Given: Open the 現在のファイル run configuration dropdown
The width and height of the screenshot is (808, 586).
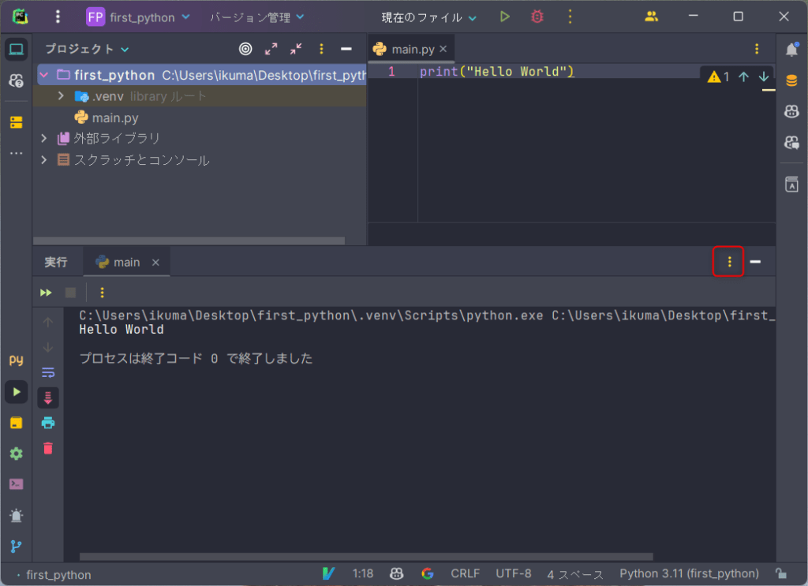Looking at the screenshot, I should click(x=426, y=16).
